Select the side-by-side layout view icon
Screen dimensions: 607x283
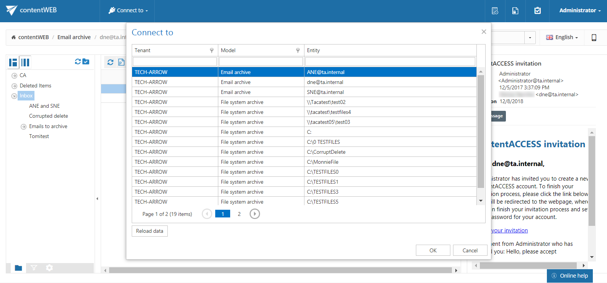13,62
